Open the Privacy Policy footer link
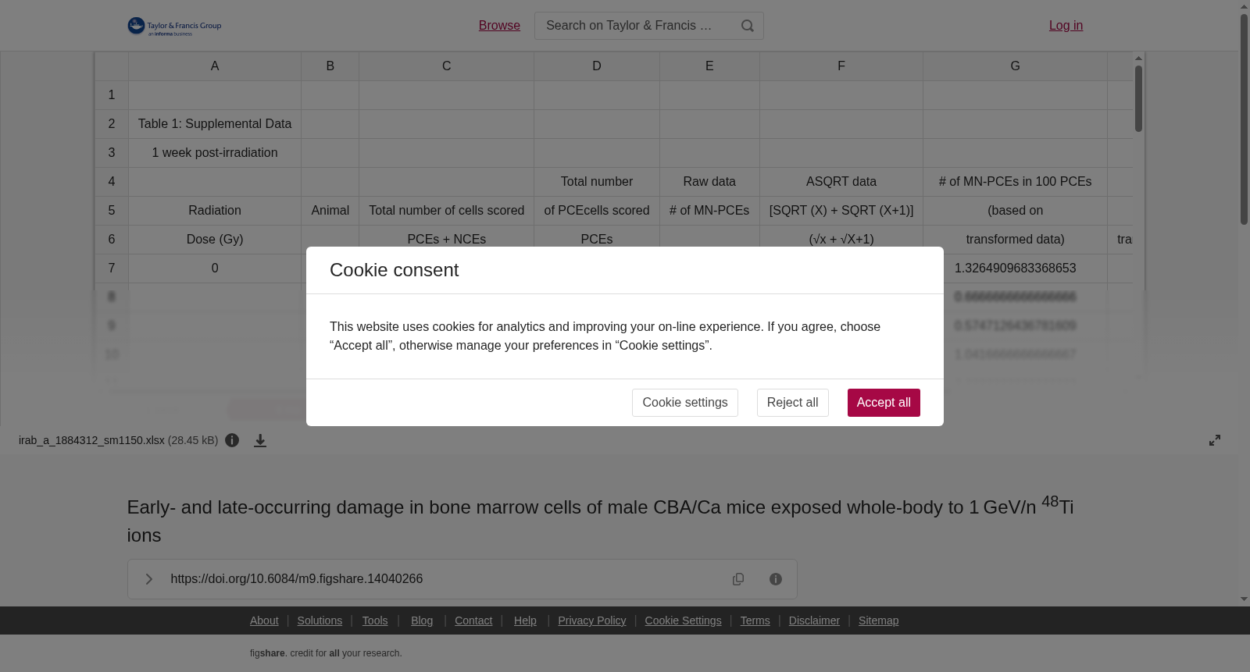The width and height of the screenshot is (1250, 672). click(x=592, y=620)
